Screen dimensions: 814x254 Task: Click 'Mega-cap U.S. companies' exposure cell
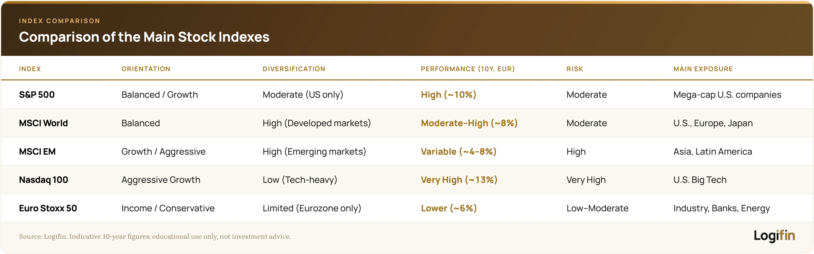727,95
